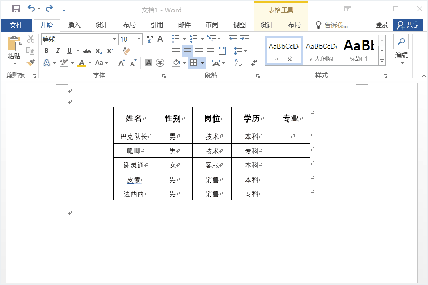Decrease paragraph indent
428x285 pixels.
tap(233, 39)
